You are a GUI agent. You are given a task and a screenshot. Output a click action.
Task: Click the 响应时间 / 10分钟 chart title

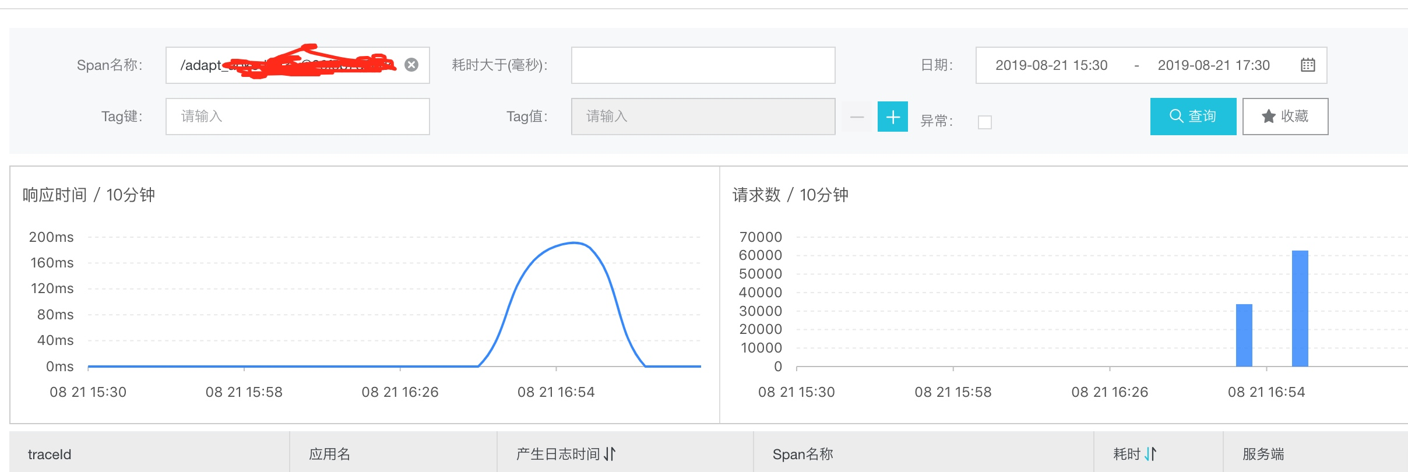click(89, 195)
